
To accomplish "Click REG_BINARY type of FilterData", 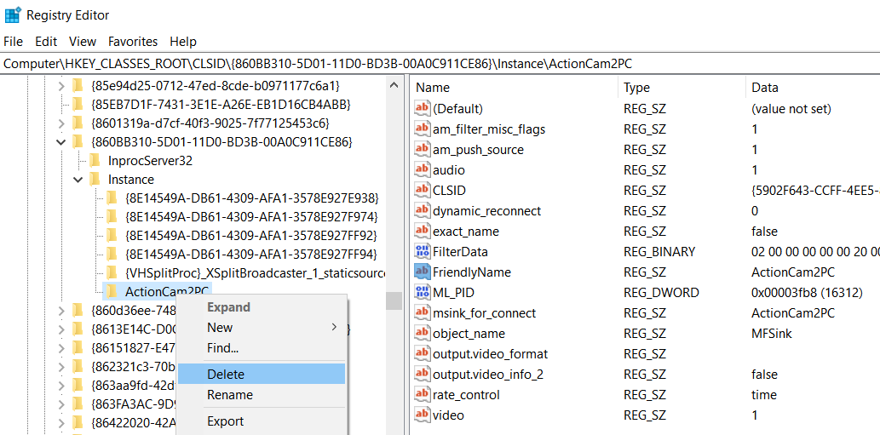I will [x=659, y=252].
